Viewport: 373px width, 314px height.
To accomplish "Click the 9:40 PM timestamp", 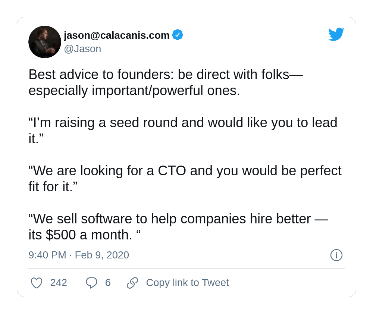I will point(47,255).
